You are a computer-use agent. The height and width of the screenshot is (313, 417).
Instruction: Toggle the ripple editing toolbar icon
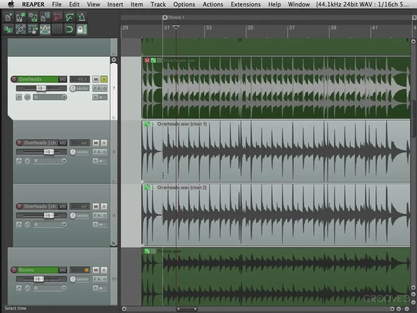point(33,29)
